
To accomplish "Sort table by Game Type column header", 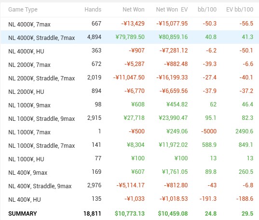I will [x=23, y=10].
